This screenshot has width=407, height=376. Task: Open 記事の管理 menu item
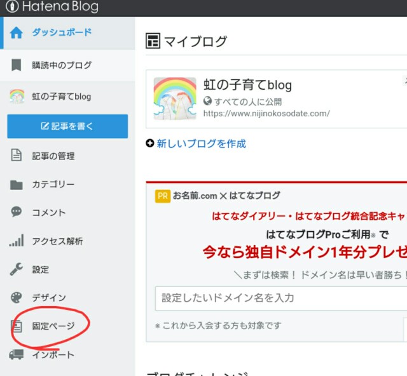pos(53,156)
